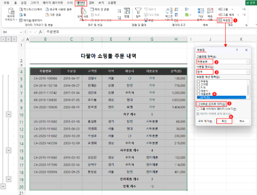
Task: Open 쿼리 및 연결 pane button
Action: [99, 9]
